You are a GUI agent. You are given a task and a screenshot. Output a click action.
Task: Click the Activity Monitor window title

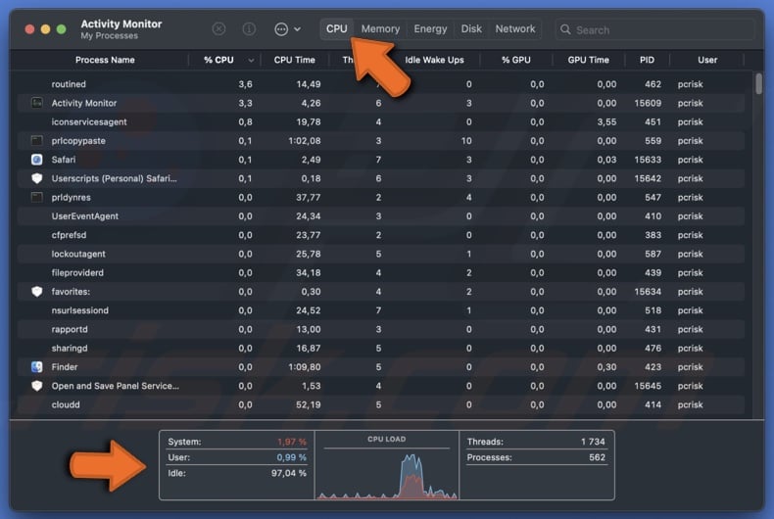121,24
